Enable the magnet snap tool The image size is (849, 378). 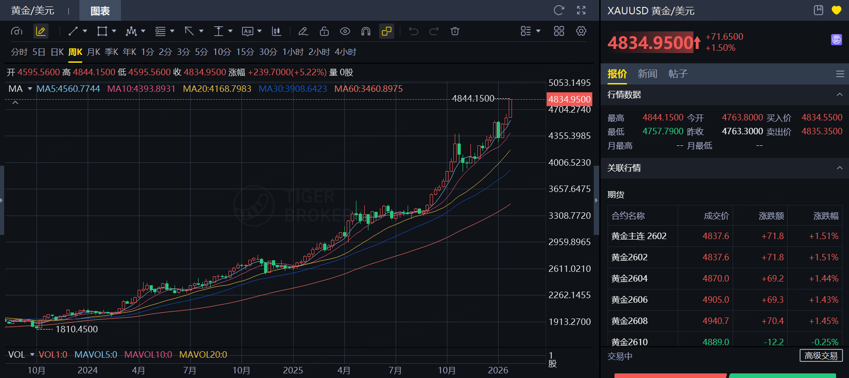coord(366,31)
